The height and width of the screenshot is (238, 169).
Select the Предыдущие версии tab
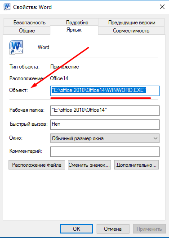pos(131,23)
